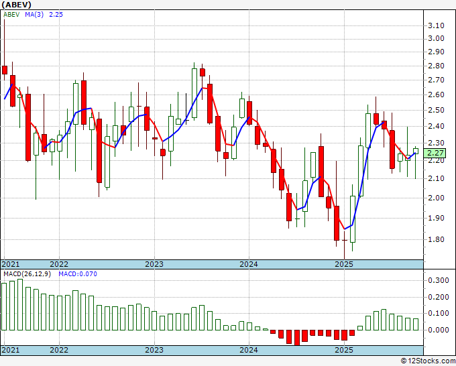Click the 0.000 MACD axis label
The height and width of the screenshot is (366, 456).
pos(439,330)
